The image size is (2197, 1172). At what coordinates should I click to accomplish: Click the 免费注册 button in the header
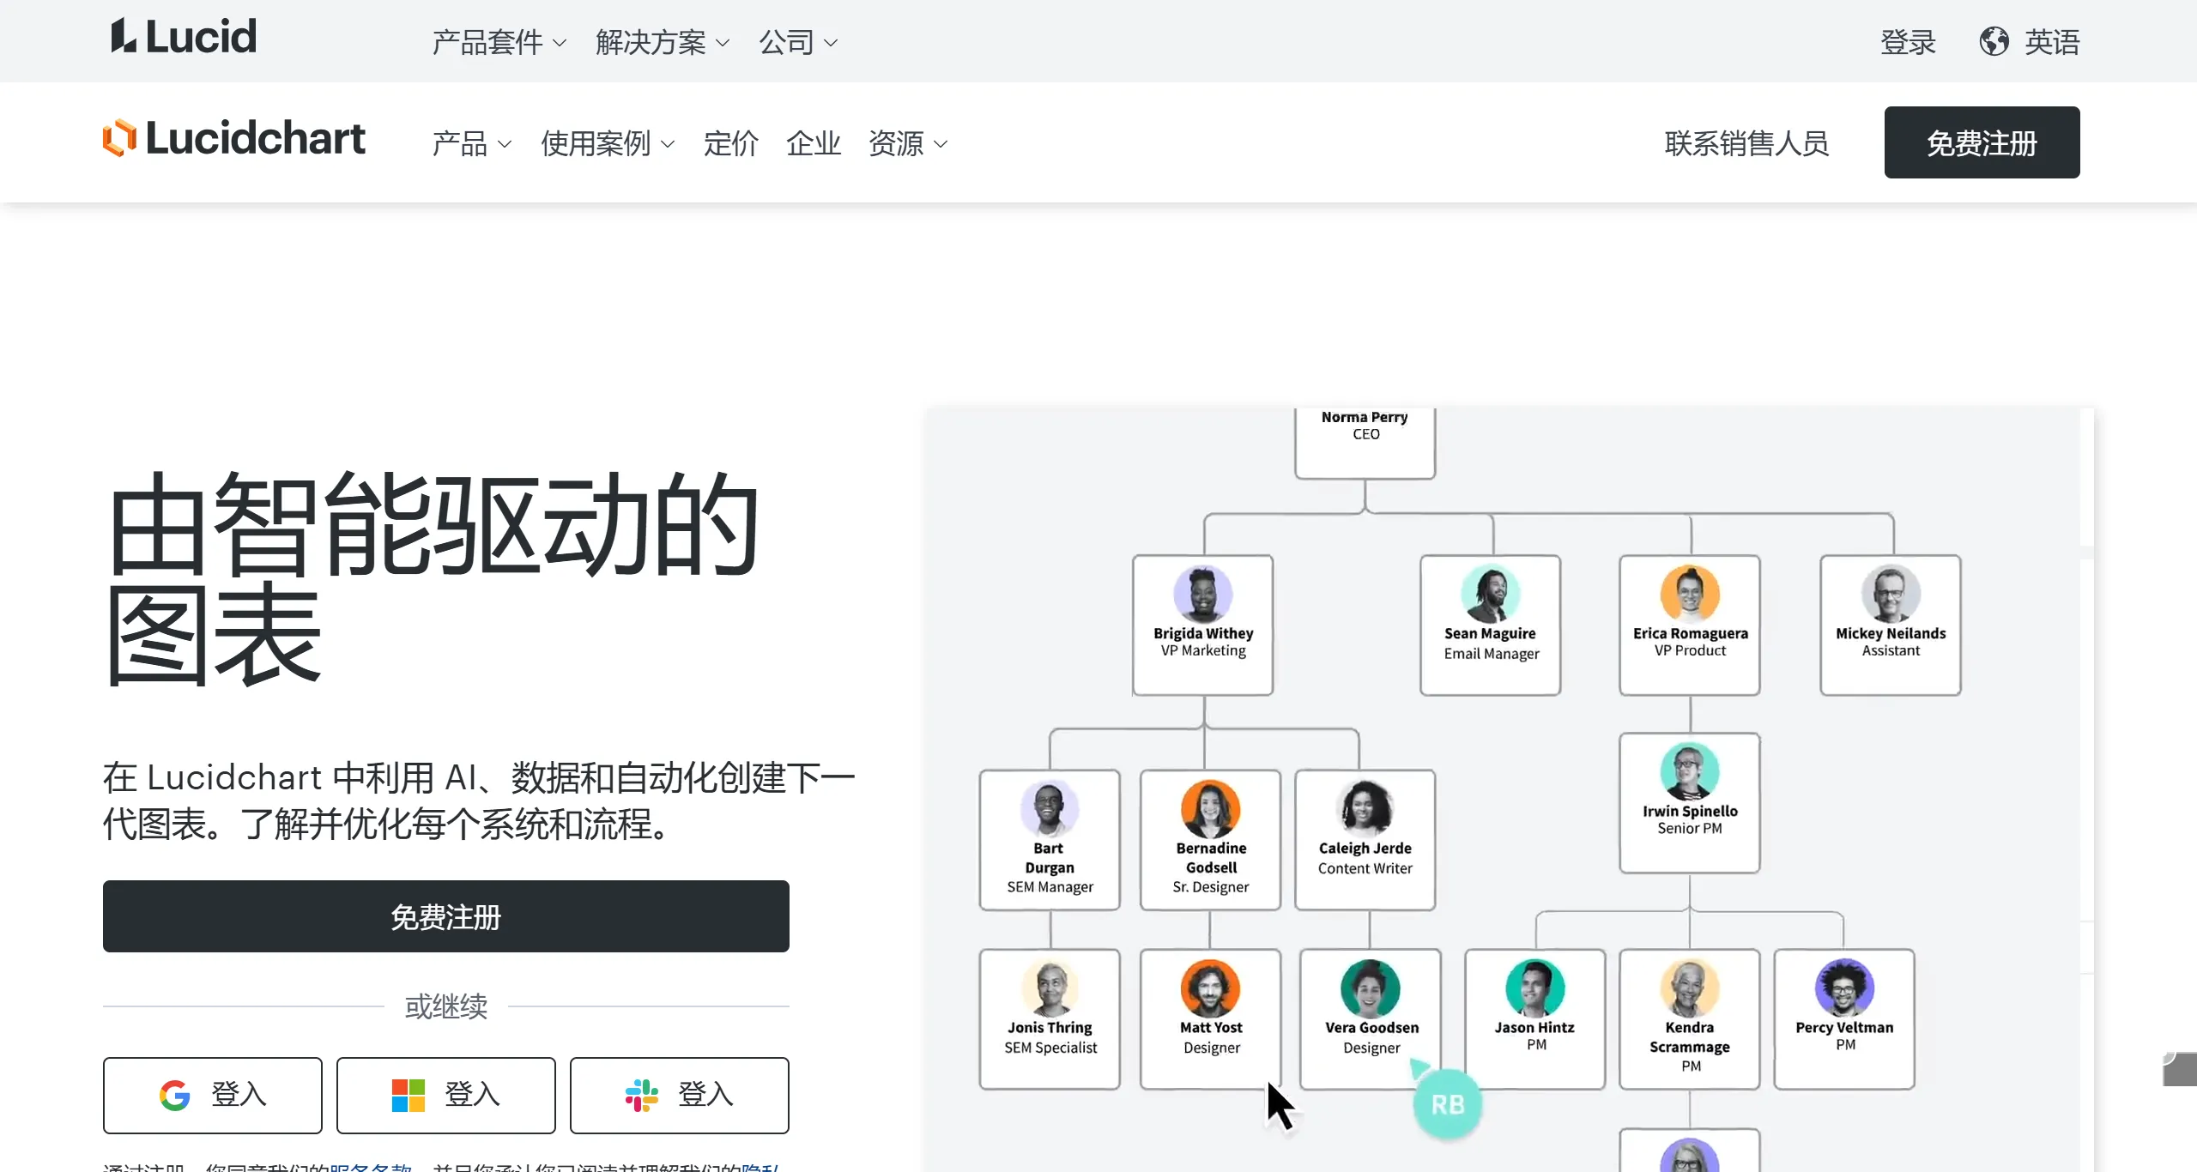(x=1982, y=142)
